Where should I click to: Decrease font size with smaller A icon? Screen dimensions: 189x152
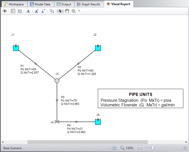point(43,11)
